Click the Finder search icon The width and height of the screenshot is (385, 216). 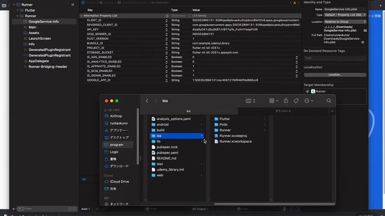[329, 101]
